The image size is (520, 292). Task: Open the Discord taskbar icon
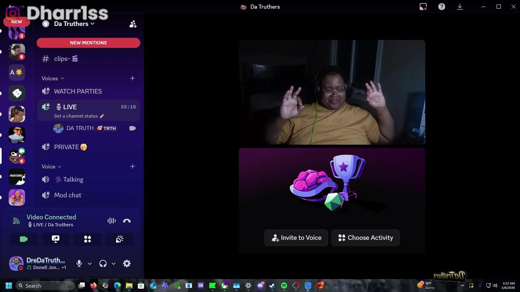coord(260,286)
